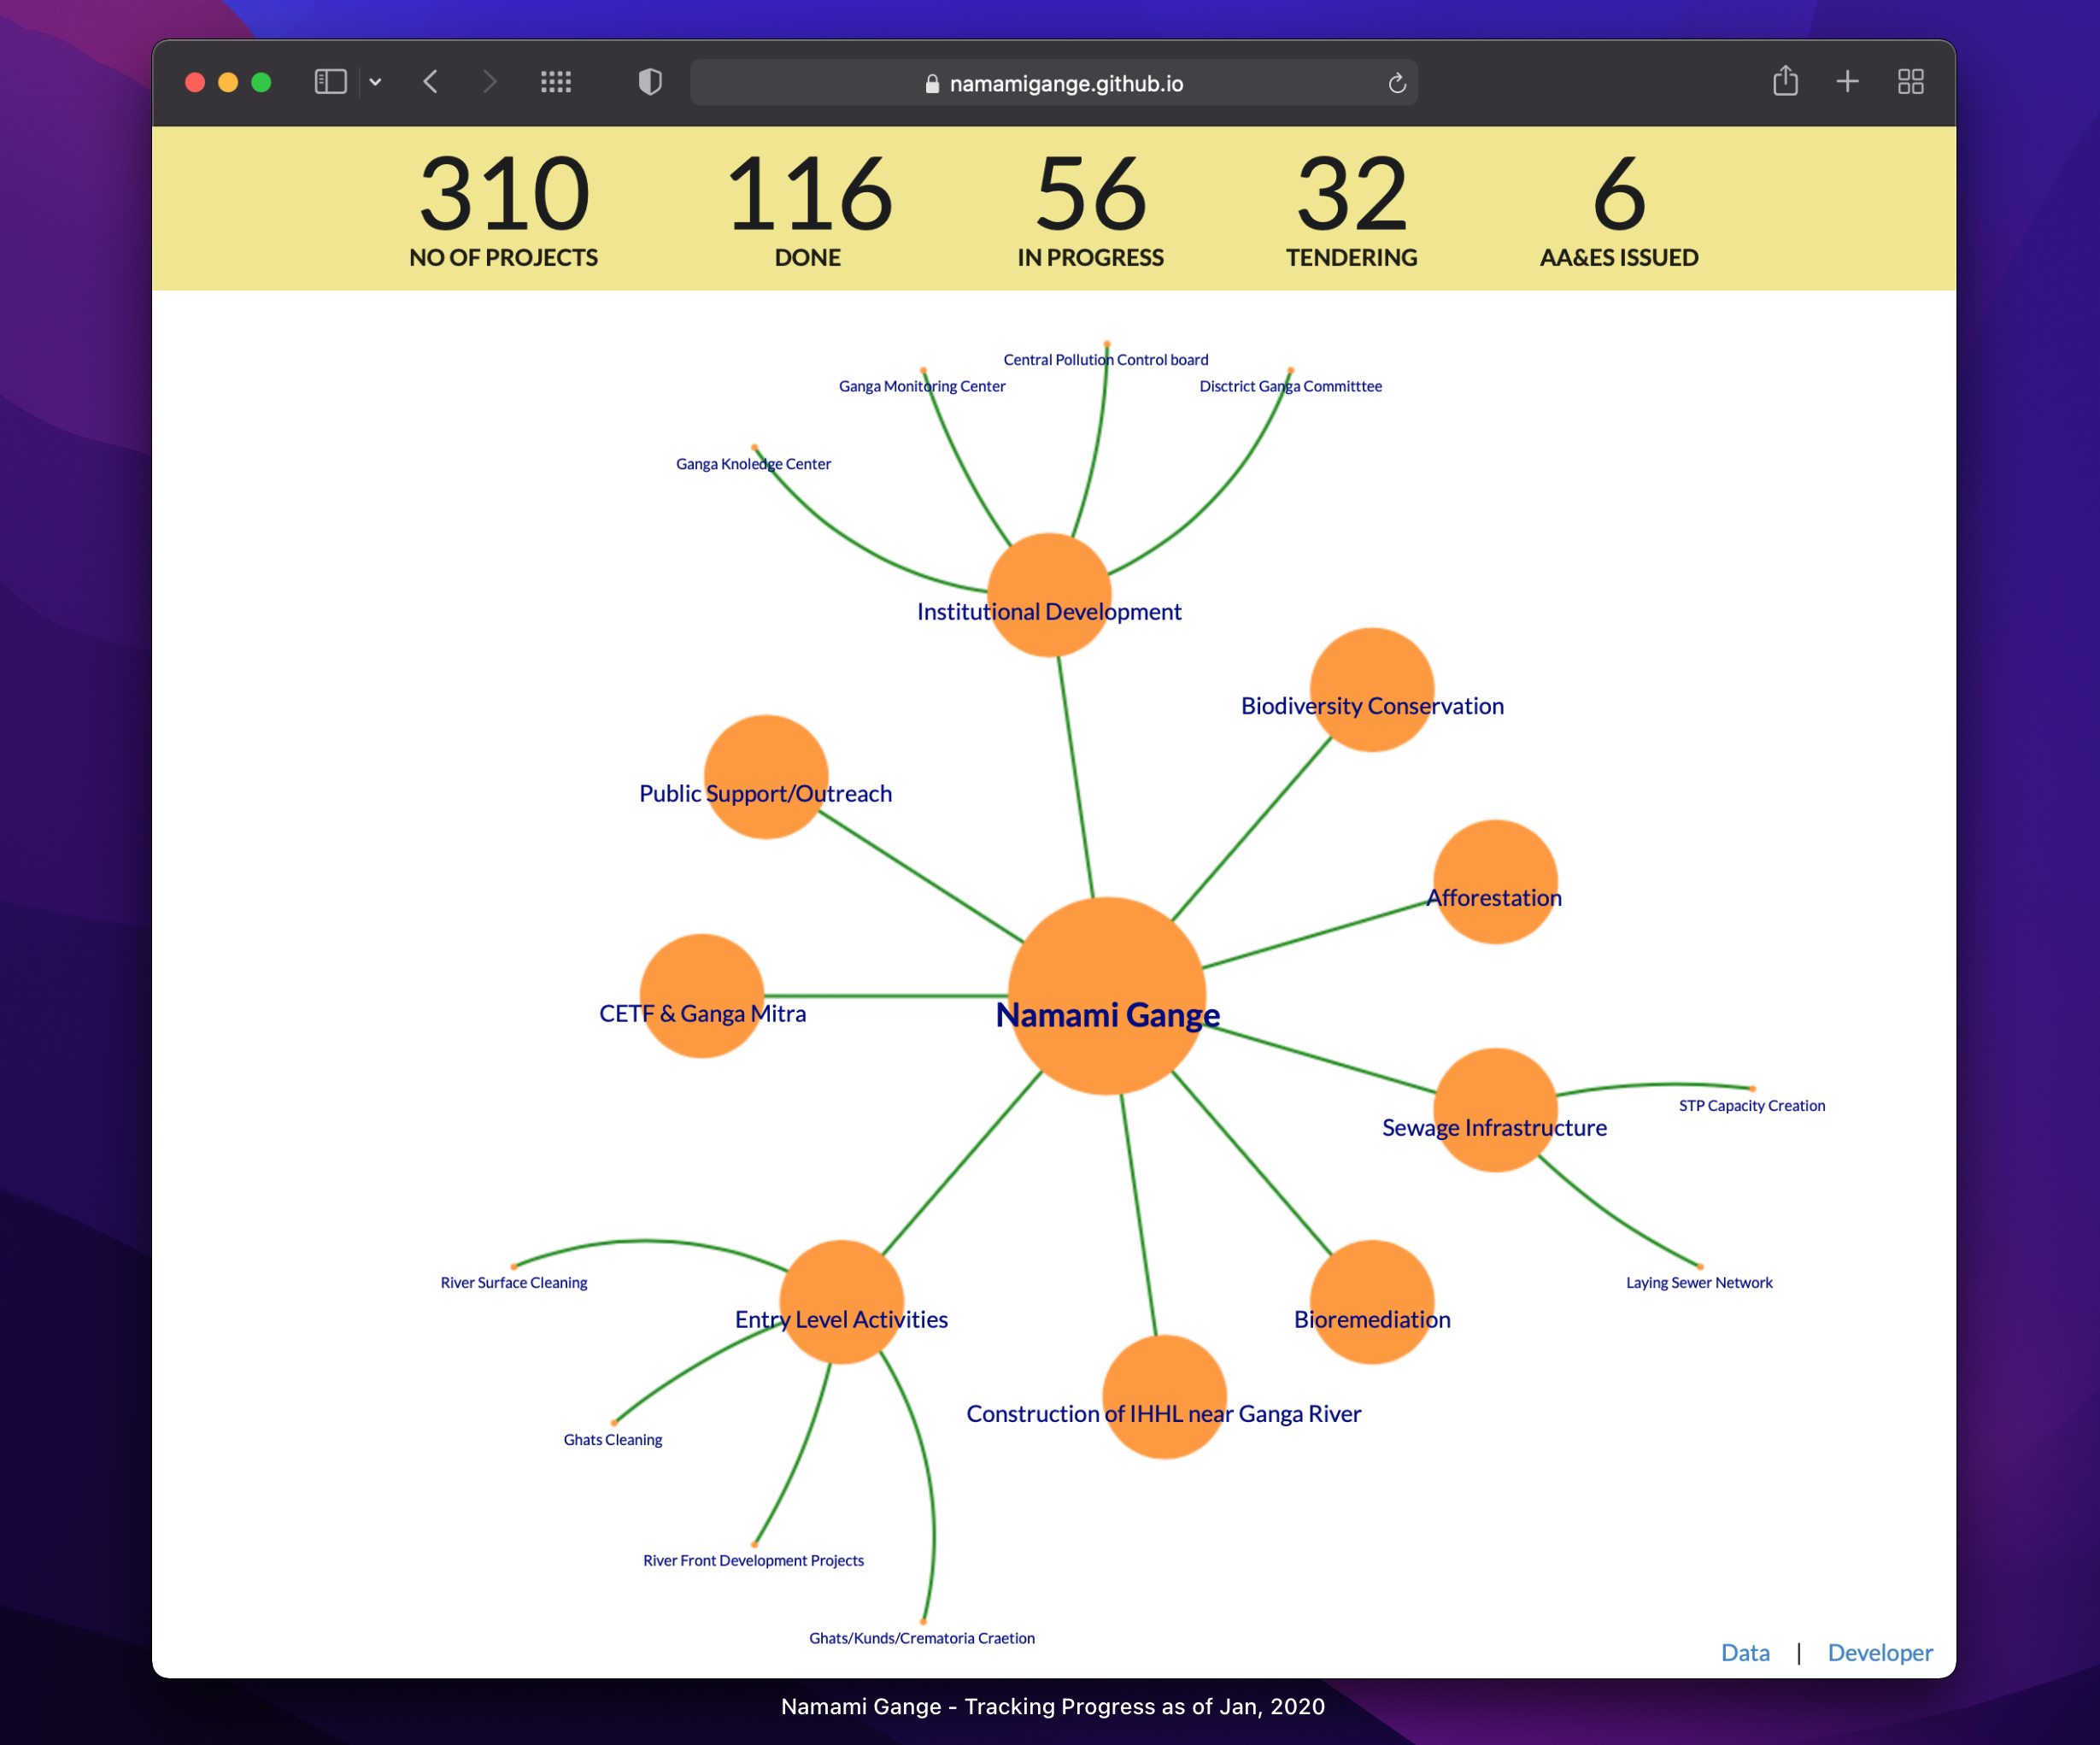This screenshot has height=1745, width=2100.
Task: Click the Disctrict Ganga Committtee label
Action: (1290, 386)
